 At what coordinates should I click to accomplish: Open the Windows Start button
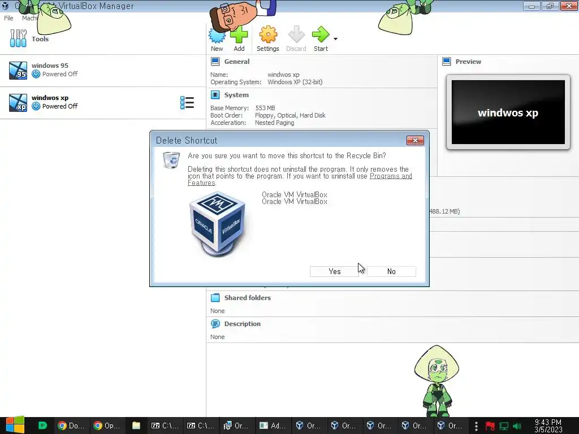(15, 425)
